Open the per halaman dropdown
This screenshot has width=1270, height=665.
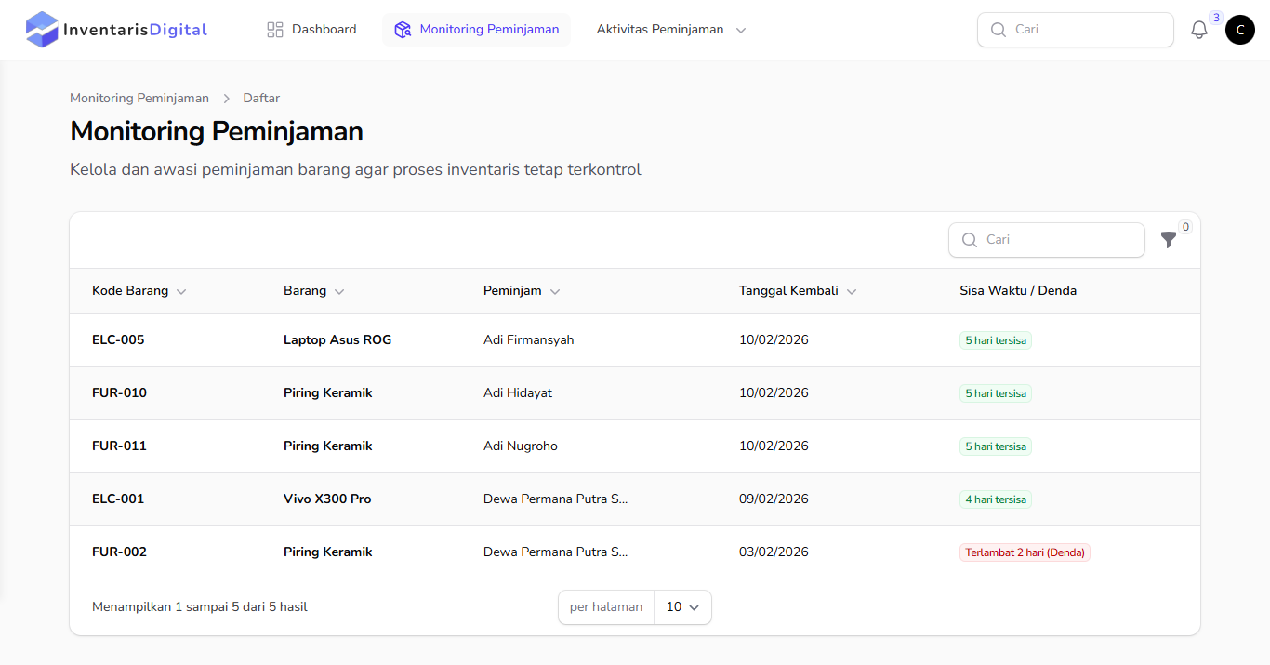pos(682,607)
